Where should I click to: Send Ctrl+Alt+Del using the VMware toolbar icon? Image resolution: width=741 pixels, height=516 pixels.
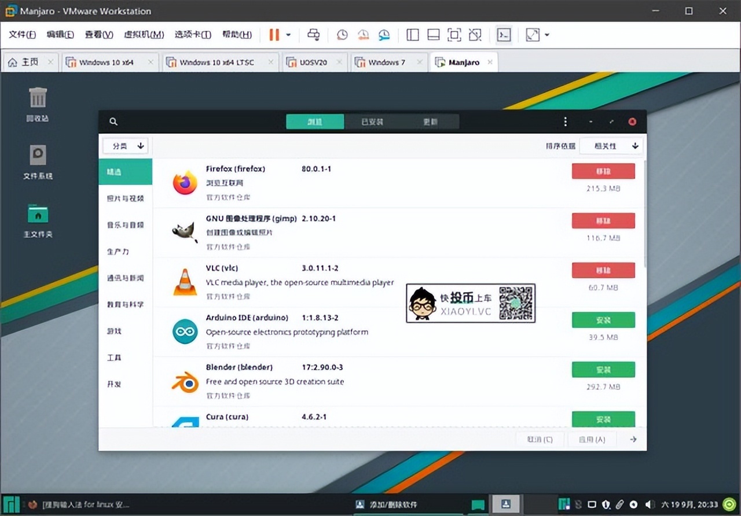[x=313, y=35]
